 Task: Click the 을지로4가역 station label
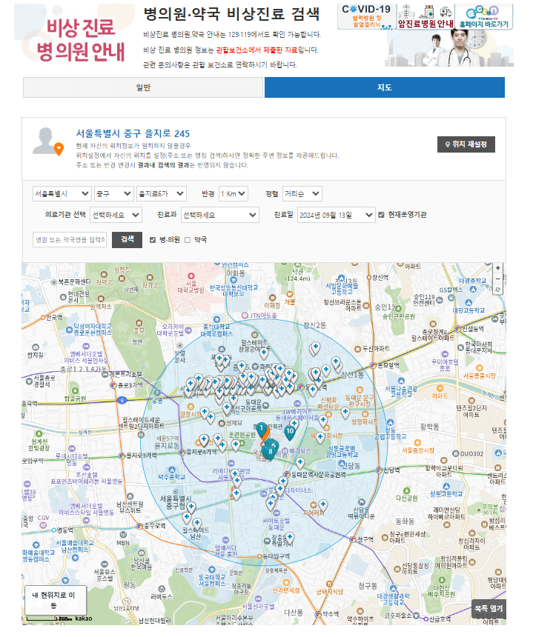click(201, 451)
